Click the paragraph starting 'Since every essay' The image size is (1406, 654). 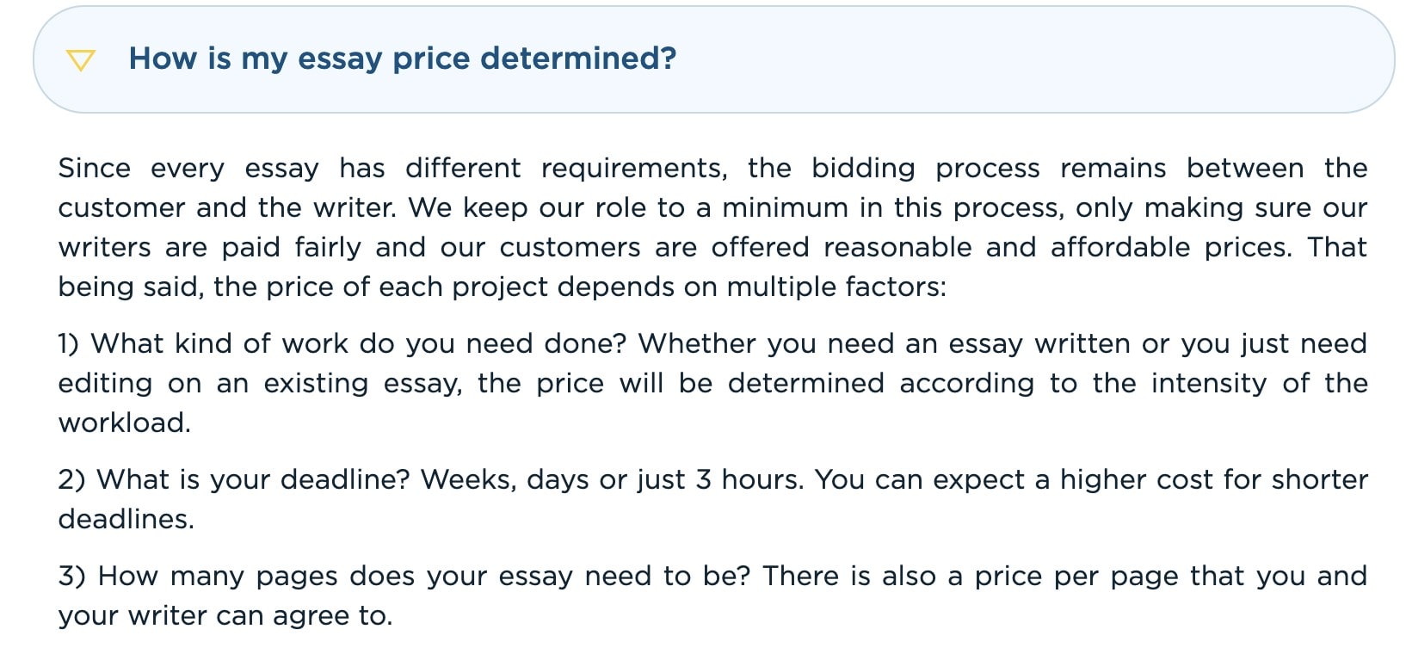[x=712, y=227]
